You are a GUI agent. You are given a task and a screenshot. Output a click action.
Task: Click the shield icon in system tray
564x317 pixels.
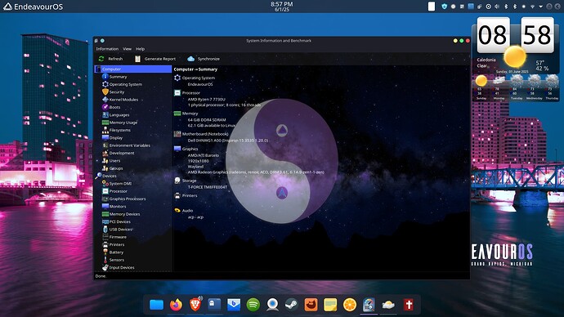coord(444,7)
